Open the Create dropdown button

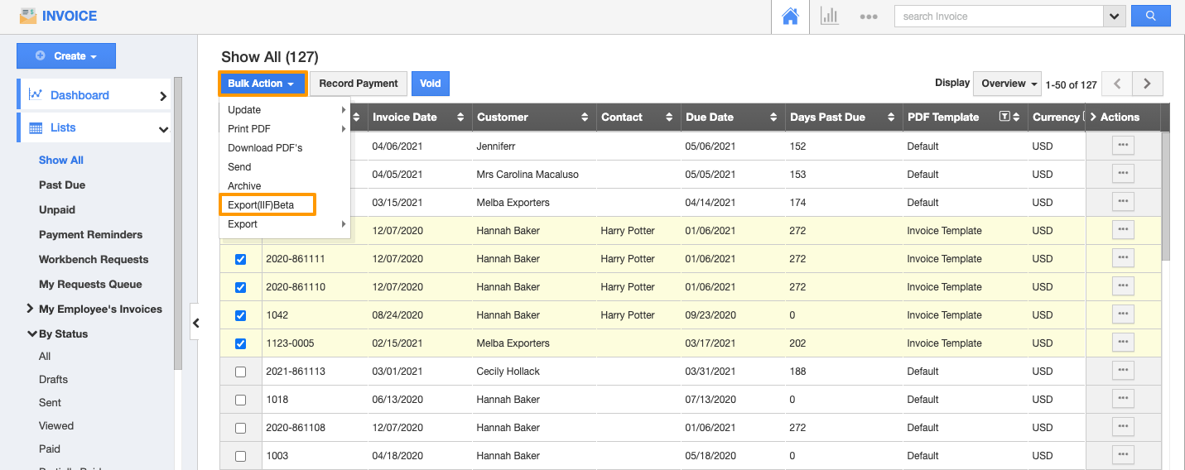[x=66, y=56]
